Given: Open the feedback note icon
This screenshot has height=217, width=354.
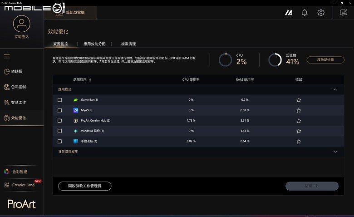Looking at the screenshot, I should pyautogui.click(x=344, y=13).
